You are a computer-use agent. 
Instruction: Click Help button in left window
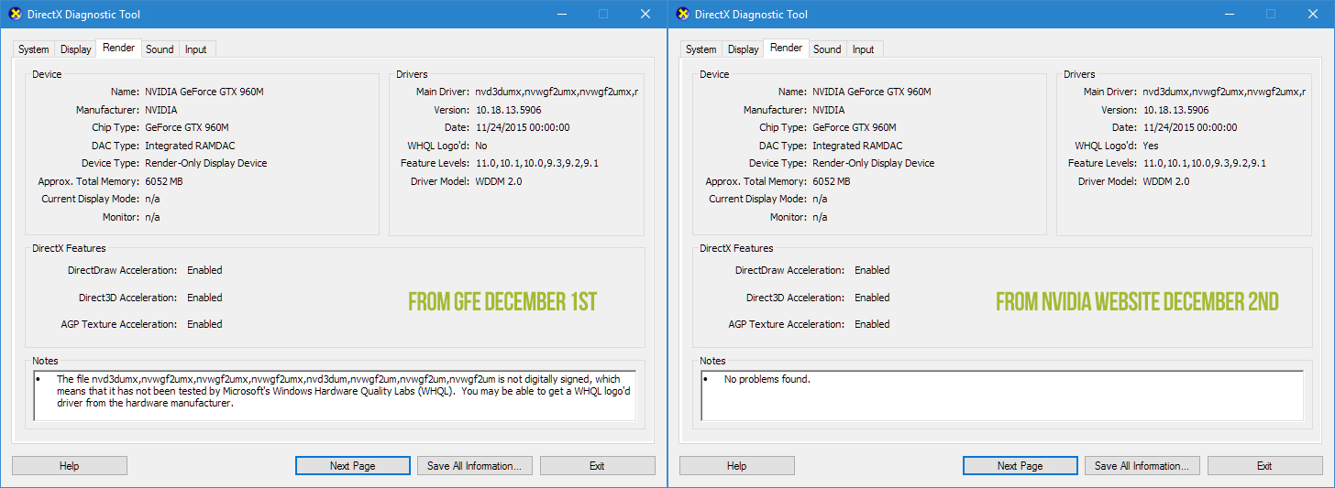coord(70,466)
